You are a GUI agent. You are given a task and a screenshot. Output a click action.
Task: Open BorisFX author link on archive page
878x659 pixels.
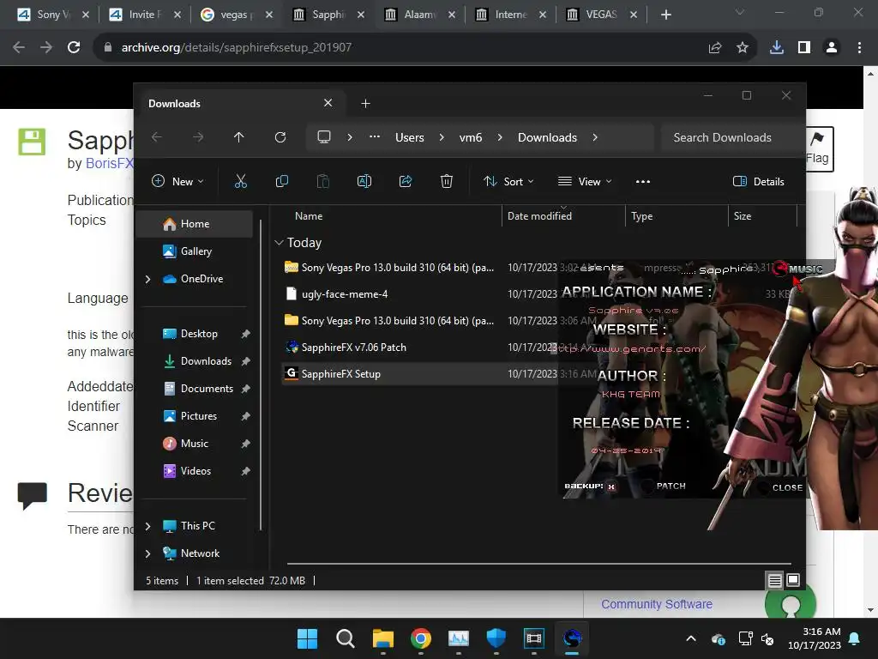[x=109, y=164]
